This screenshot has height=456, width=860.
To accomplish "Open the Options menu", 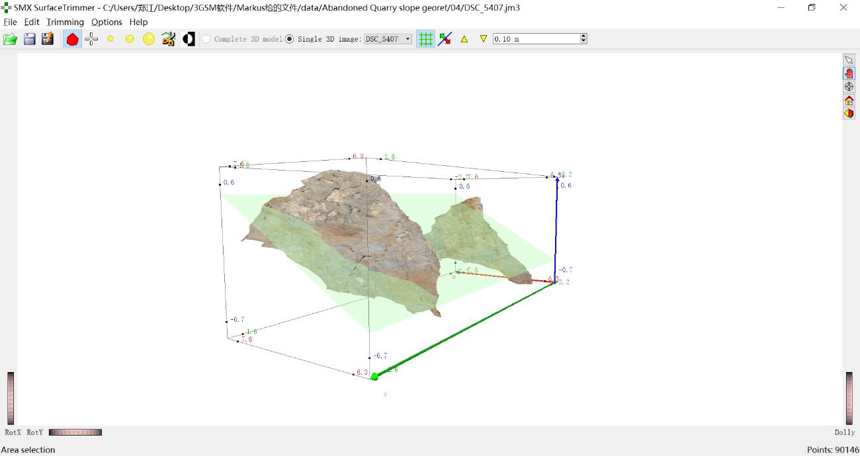I will pyautogui.click(x=107, y=22).
